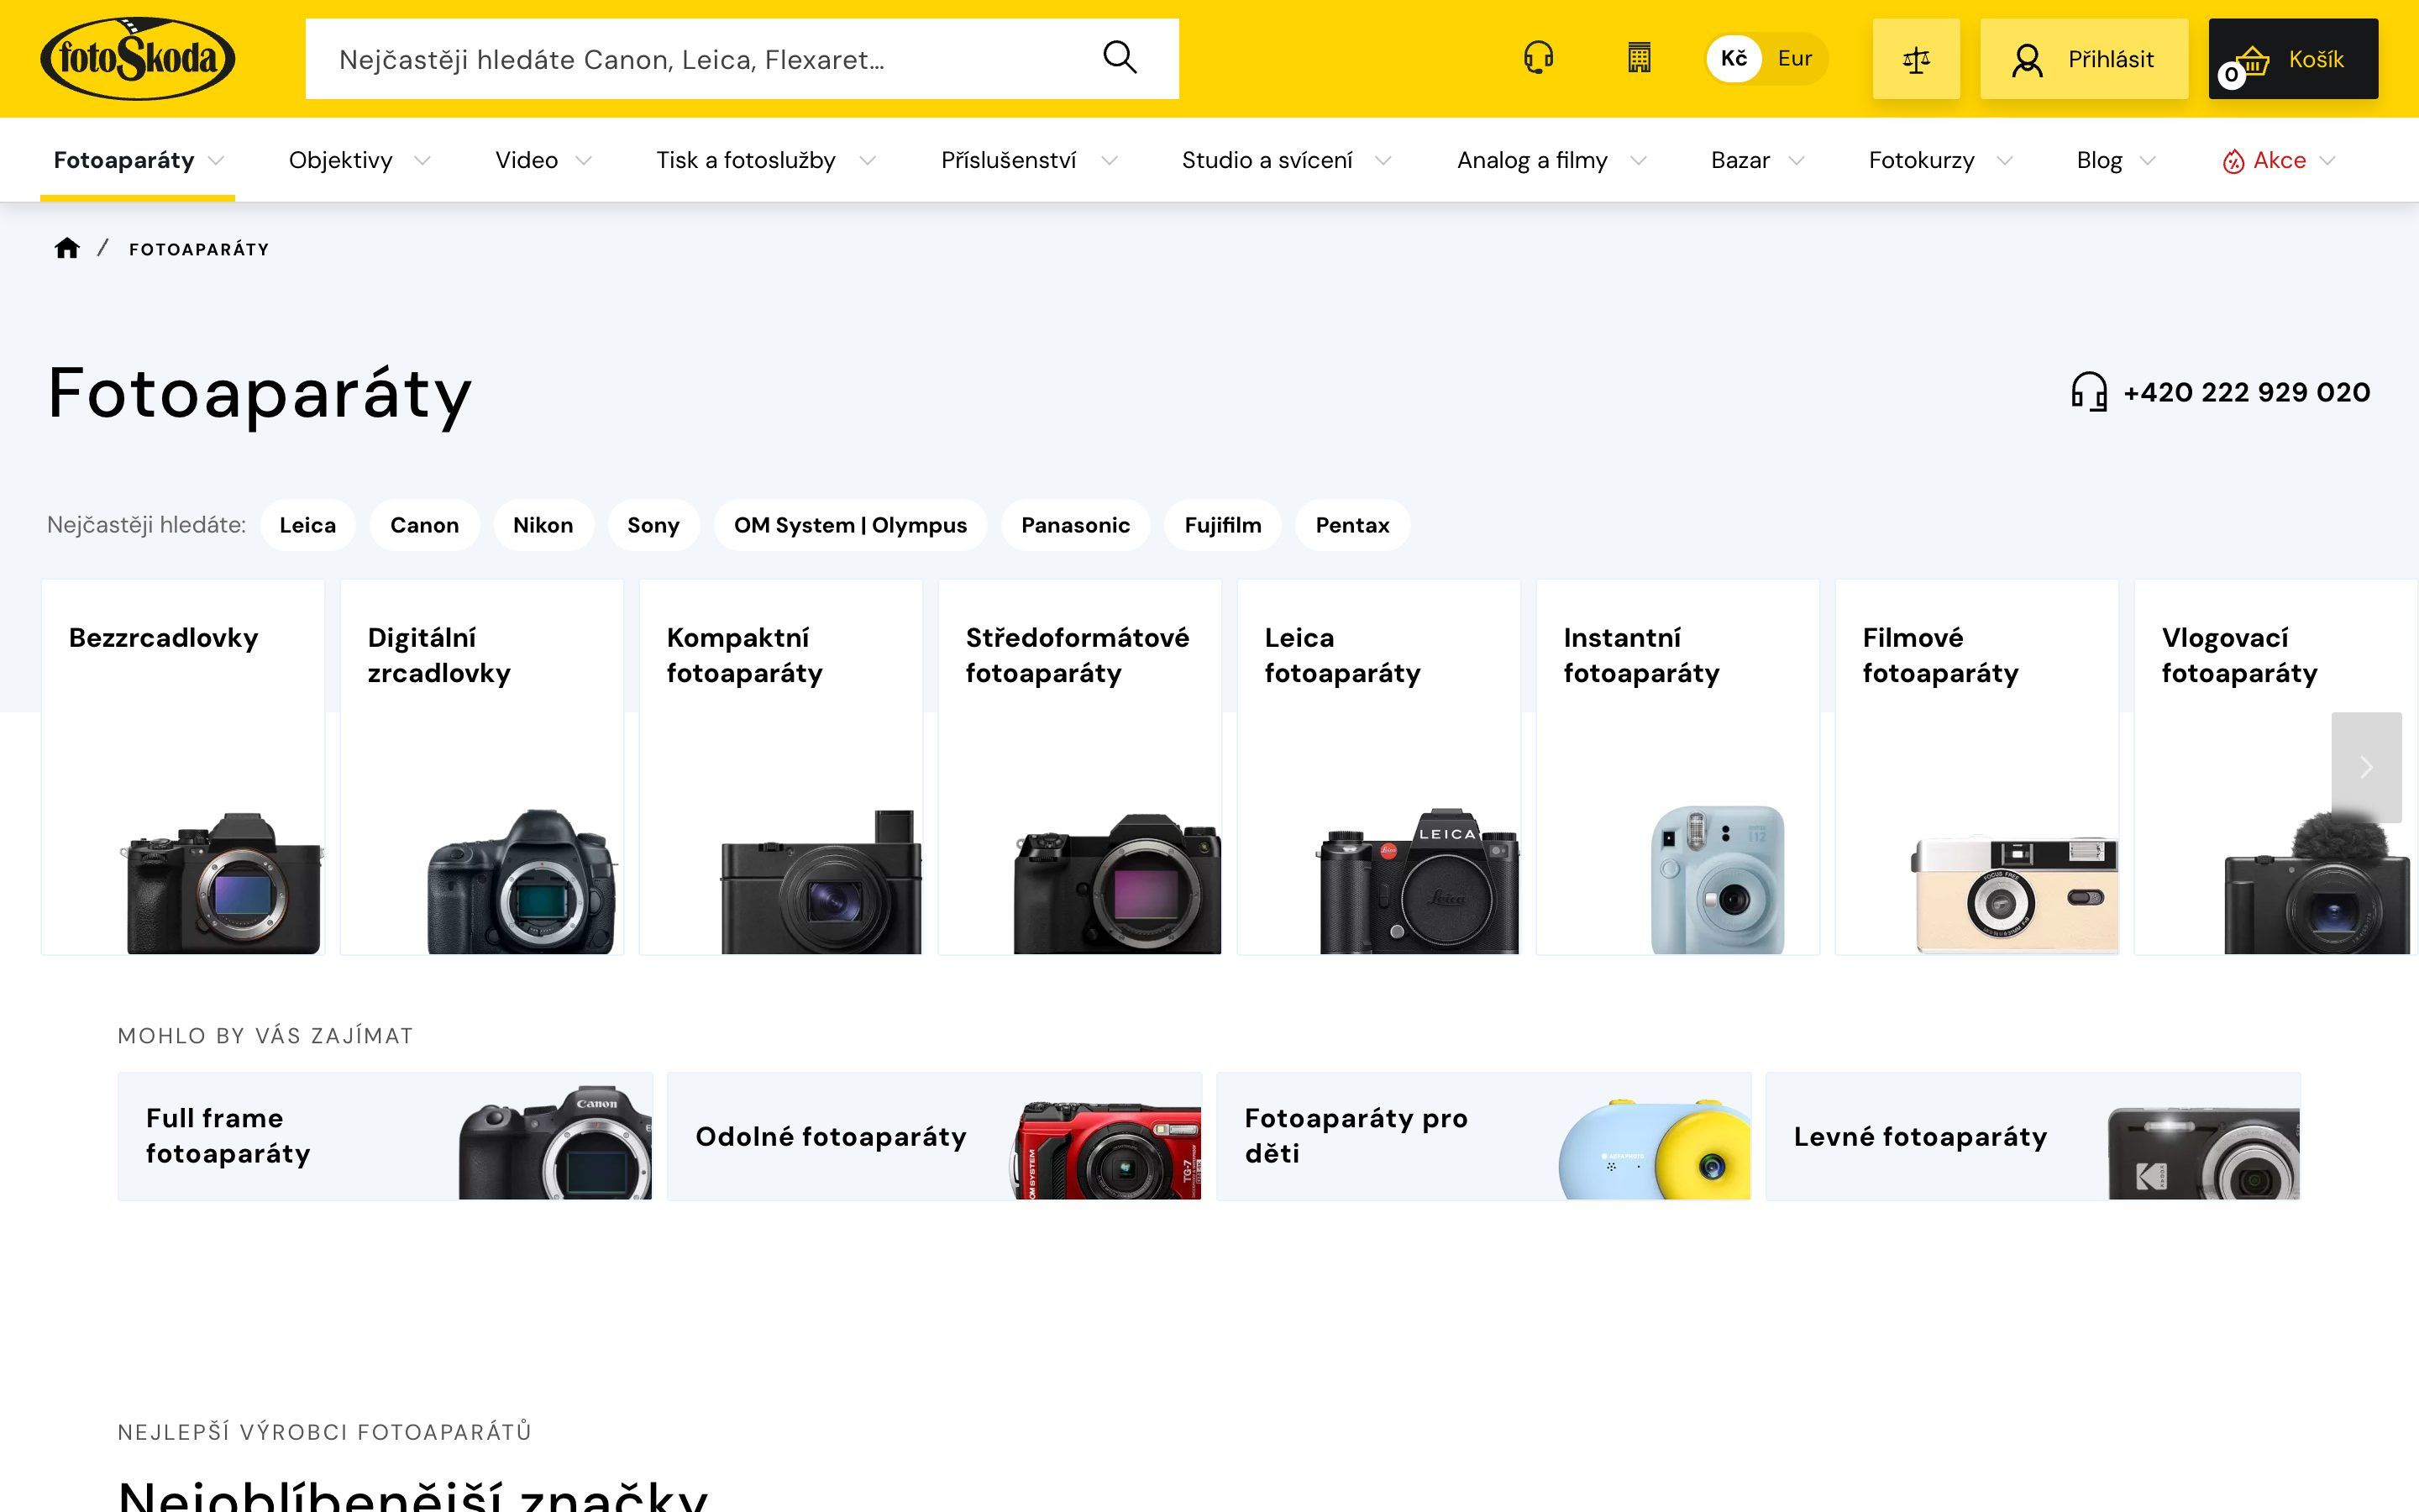Viewport: 2419px width, 1512px height.
Task: Click the shopping basket icon
Action: [2251, 62]
